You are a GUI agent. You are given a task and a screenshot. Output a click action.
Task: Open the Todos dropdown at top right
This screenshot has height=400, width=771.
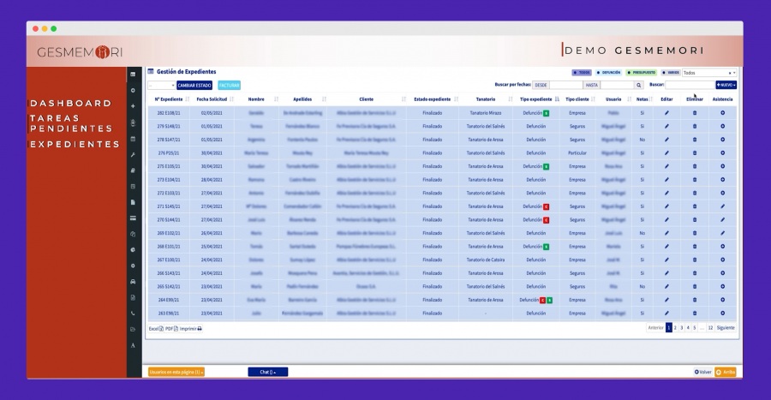pos(709,73)
